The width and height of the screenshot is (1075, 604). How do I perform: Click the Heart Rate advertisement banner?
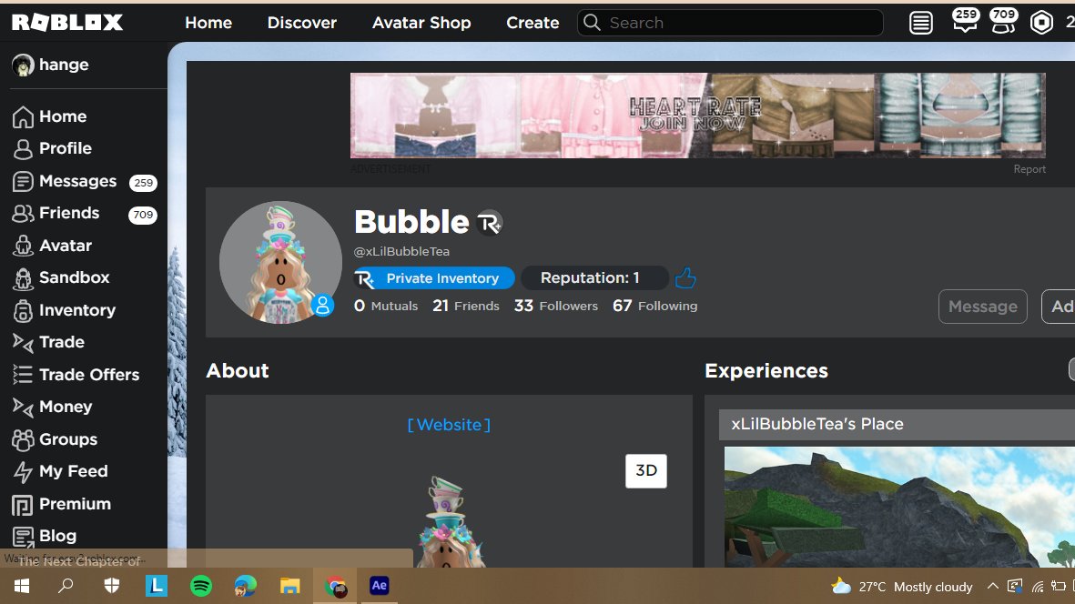[698, 116]
